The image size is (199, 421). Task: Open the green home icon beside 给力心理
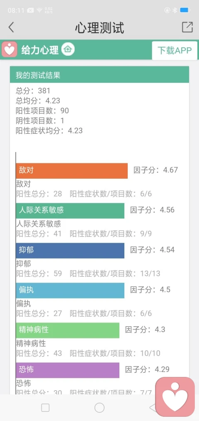pos(68,49)
